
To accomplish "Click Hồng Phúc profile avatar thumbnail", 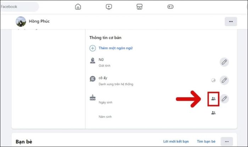I will (21, 22).
